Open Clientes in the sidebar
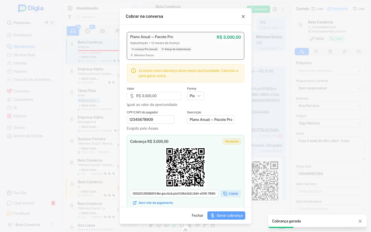 click(x=31, y=63)
